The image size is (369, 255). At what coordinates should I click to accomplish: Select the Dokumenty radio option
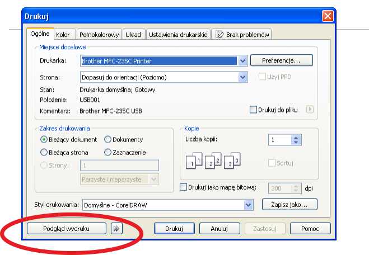(108, 139)
